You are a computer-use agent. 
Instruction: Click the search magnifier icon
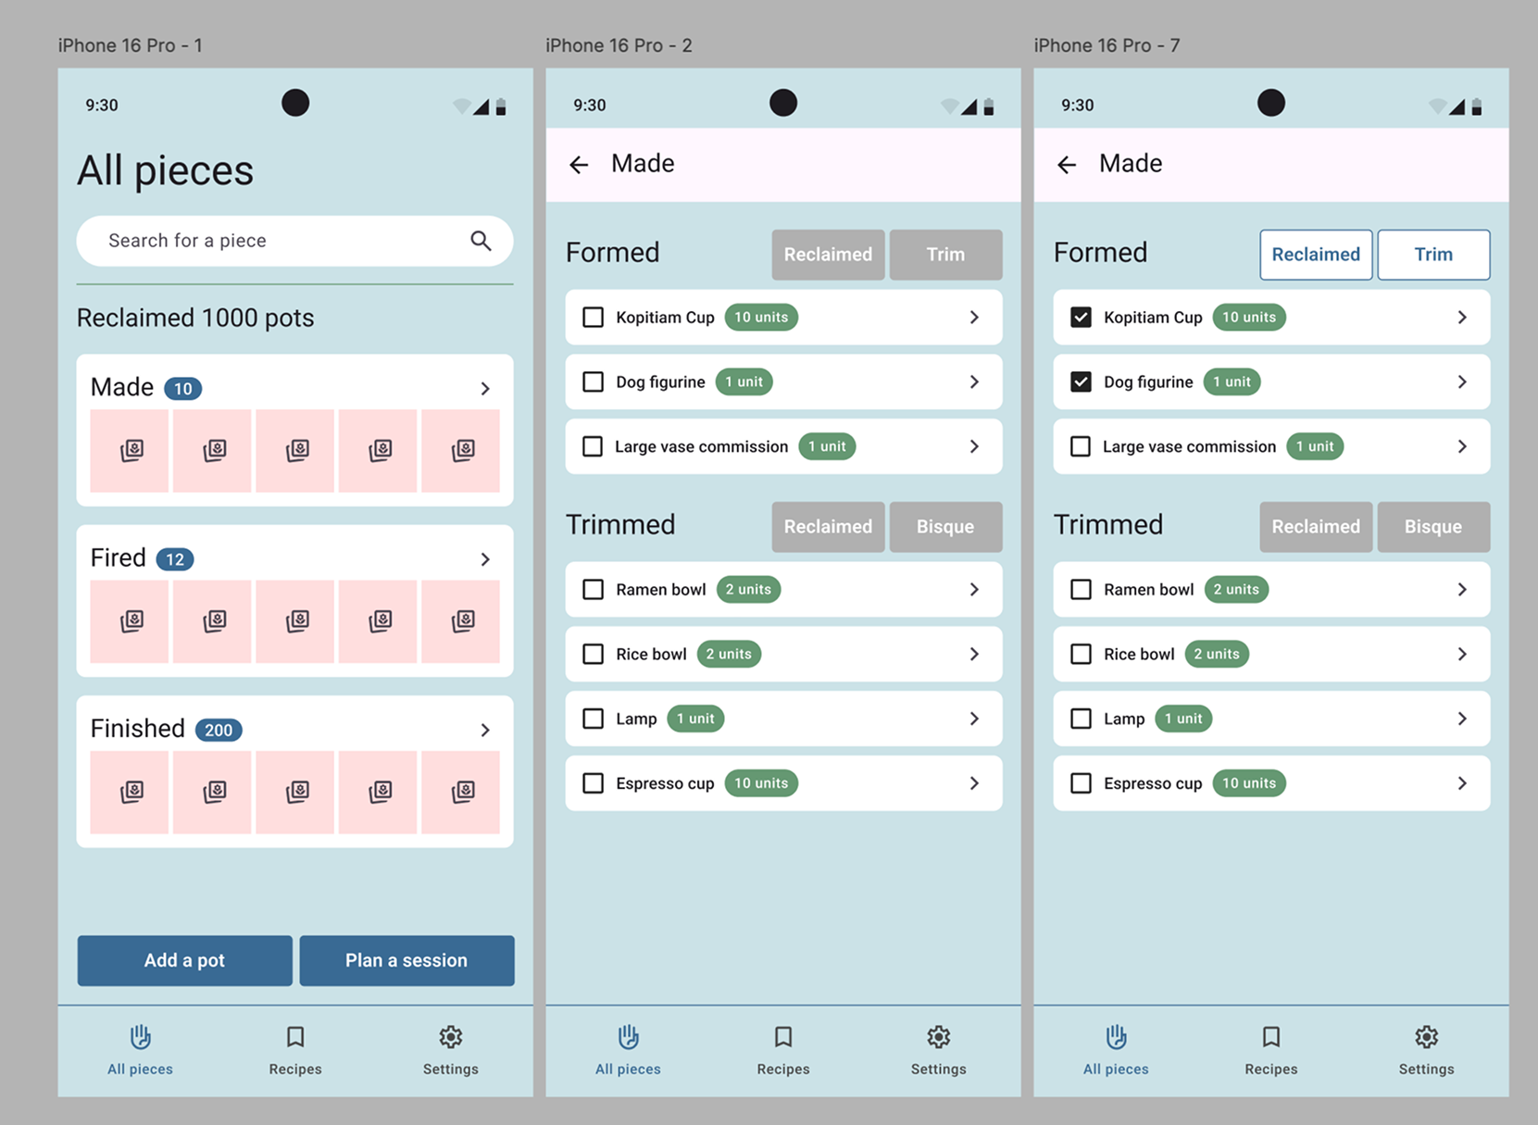(481, 241)
